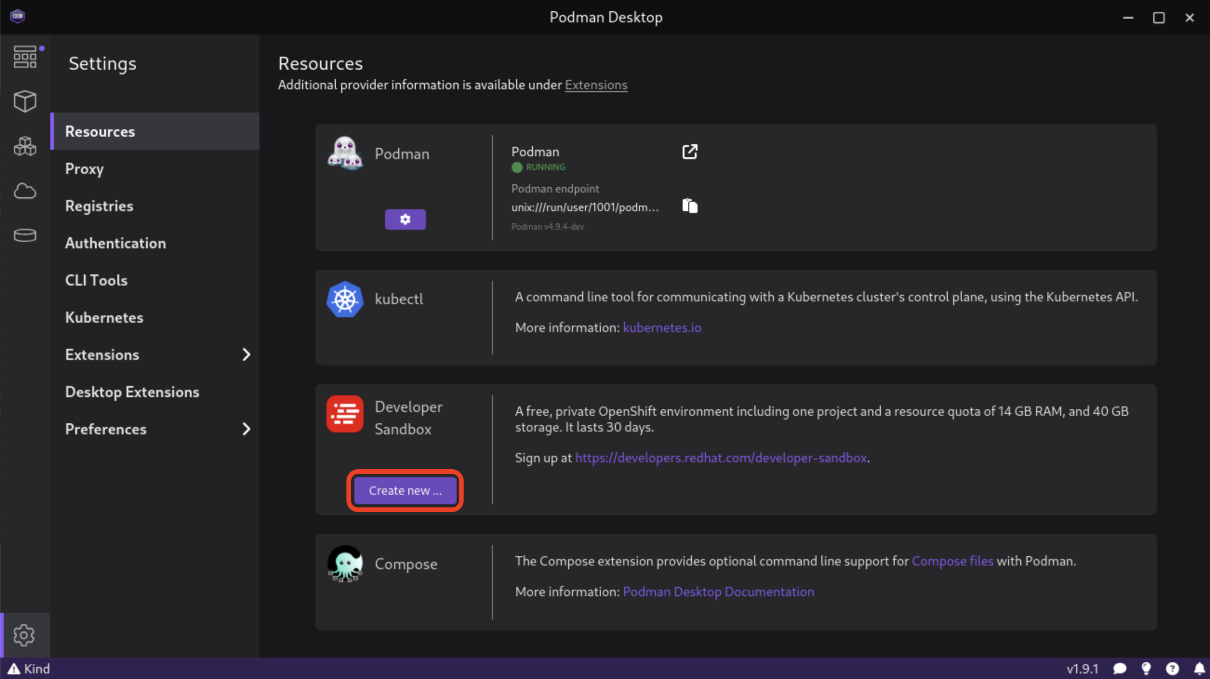The image size is (1210, 679).
Task: Open the feedback chat bubble icon
Action: pos(1120,669)
